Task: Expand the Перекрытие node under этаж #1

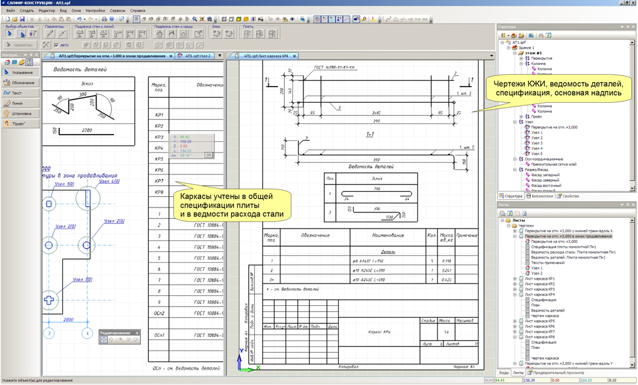Action: pos(520,59)
